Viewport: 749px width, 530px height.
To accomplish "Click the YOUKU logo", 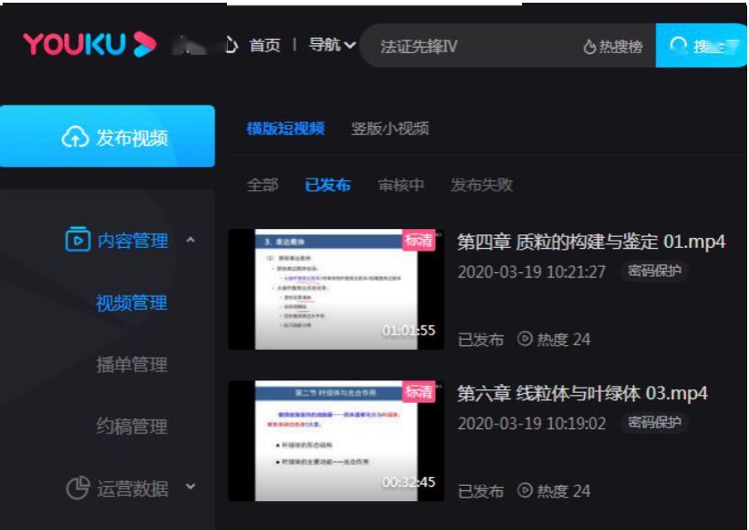I will (89, 44).
